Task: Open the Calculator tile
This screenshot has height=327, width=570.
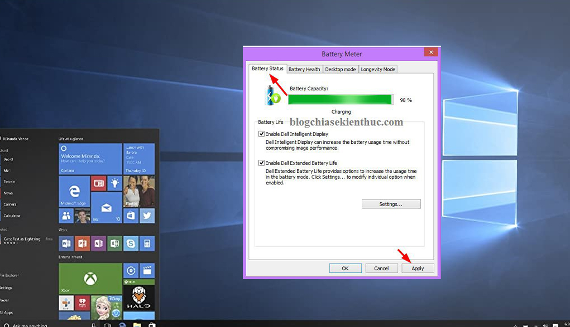Action: (147, 243)
